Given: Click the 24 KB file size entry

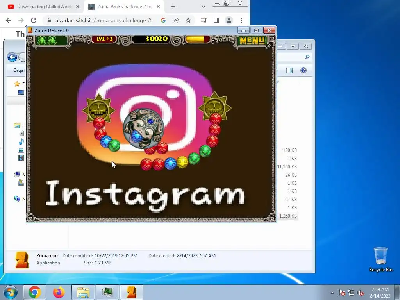Looking at the screenshot, I should click(x=291, y=175).
